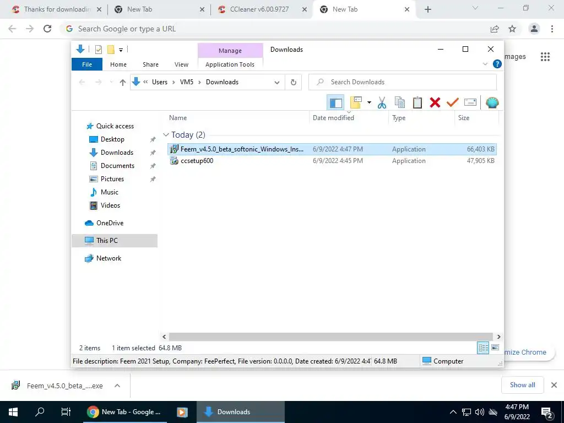Sort by the Size column header
564x423 pixels.
(476, 118)
